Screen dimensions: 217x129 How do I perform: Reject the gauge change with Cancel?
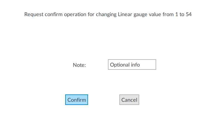(x=129, y=100)
